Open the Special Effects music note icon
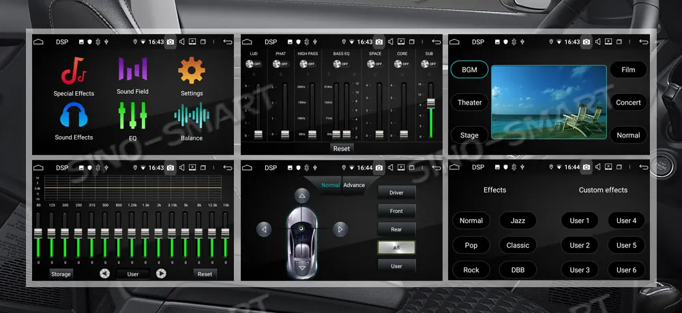 tap(74, 71)
